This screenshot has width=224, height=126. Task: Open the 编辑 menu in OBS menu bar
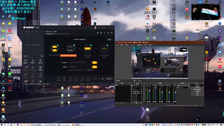(122, 45)
